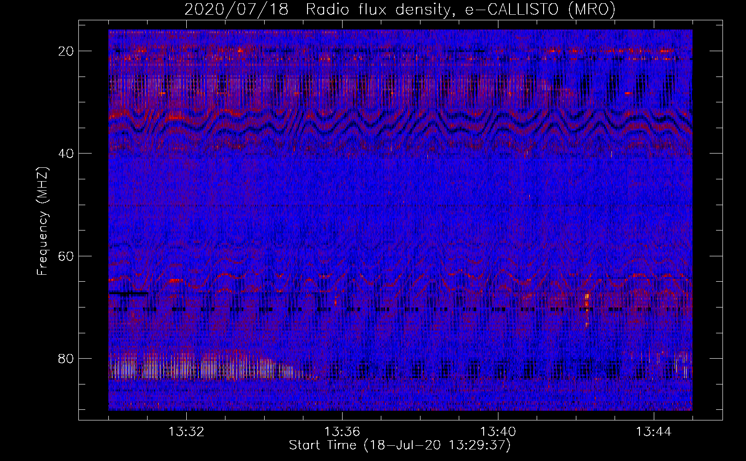Image resolution: width=746 pixels, height=461 pixels.
Task: Click the "Frequency (MHZ)" y-axis label
Action: click(x=42, y=221)
